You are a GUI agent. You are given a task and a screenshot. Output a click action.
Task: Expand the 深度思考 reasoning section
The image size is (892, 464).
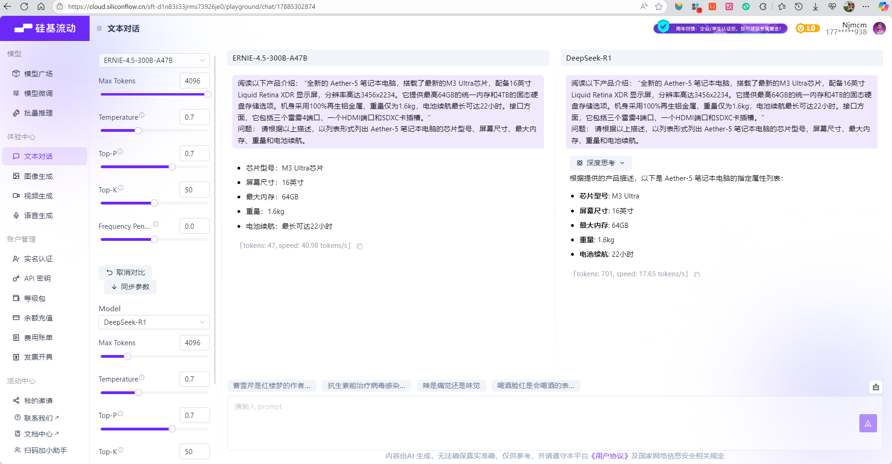pos(600,163)
